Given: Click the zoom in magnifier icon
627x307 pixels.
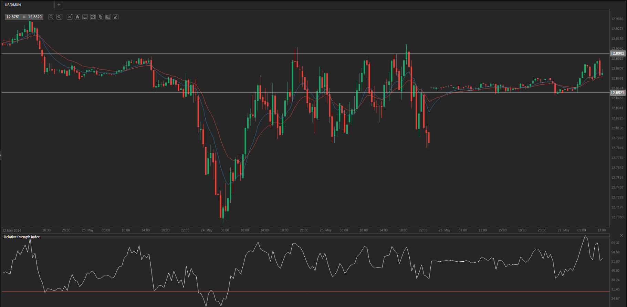Looking at the screenshot, I should click(59, 17).
